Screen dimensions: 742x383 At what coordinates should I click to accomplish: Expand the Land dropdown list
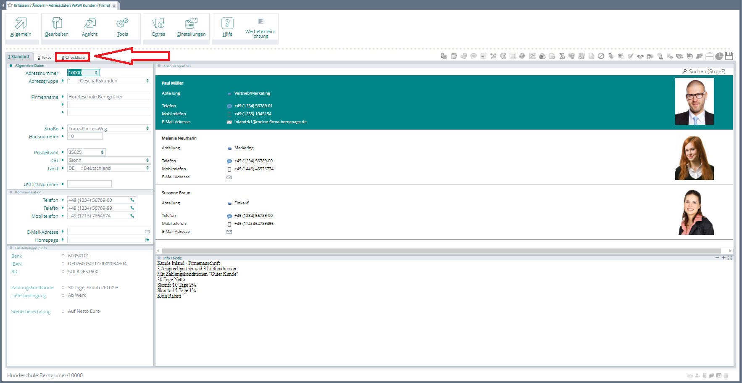click(147, 168)
